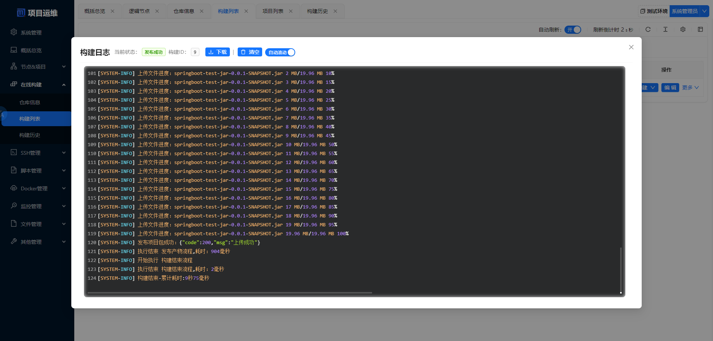Collapse the 在线构建 menu

click(37, 85)
